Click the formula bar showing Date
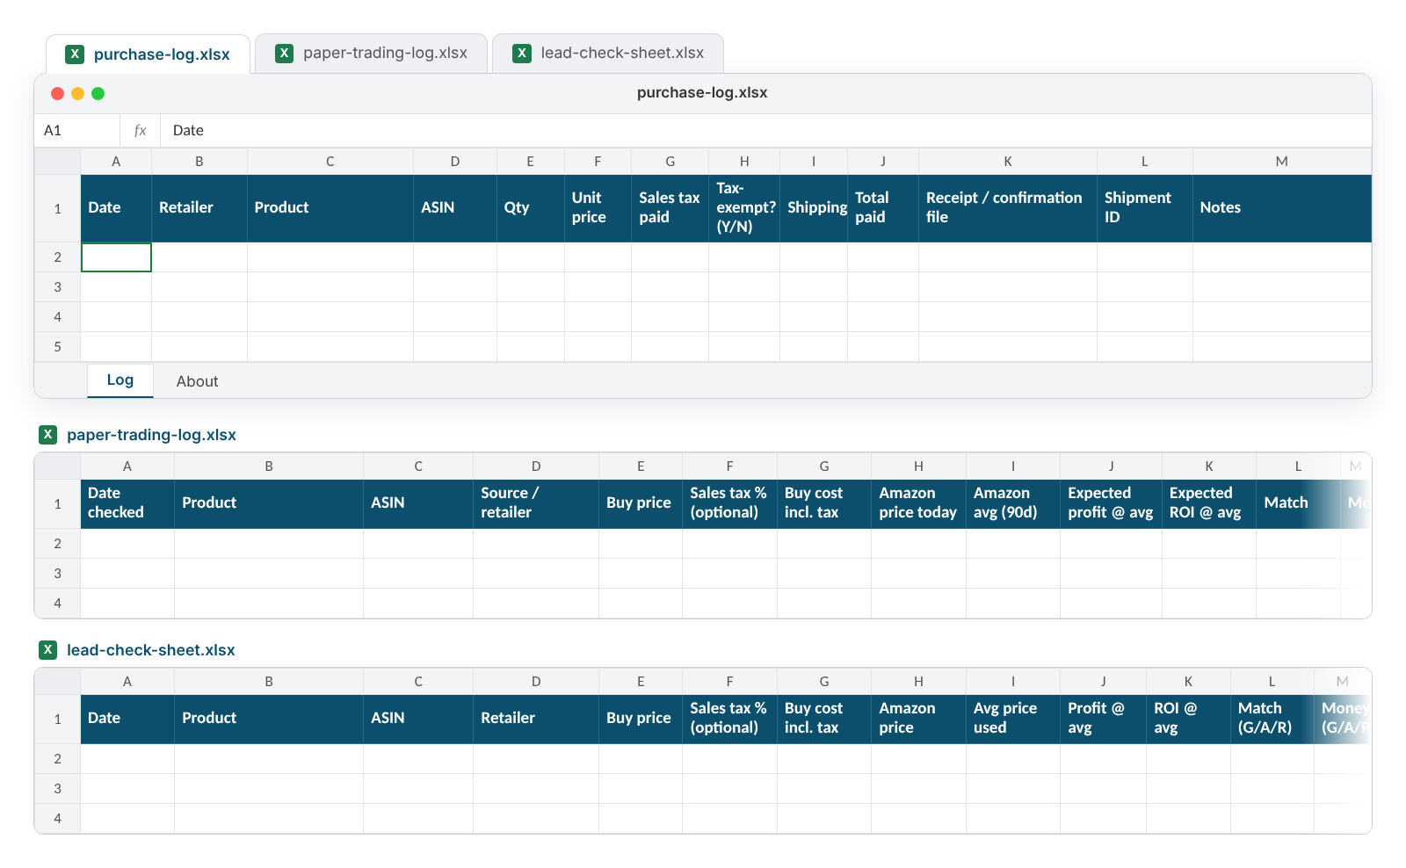The height and width of the screenshot is (868, 1406). [x=765, y=131]
